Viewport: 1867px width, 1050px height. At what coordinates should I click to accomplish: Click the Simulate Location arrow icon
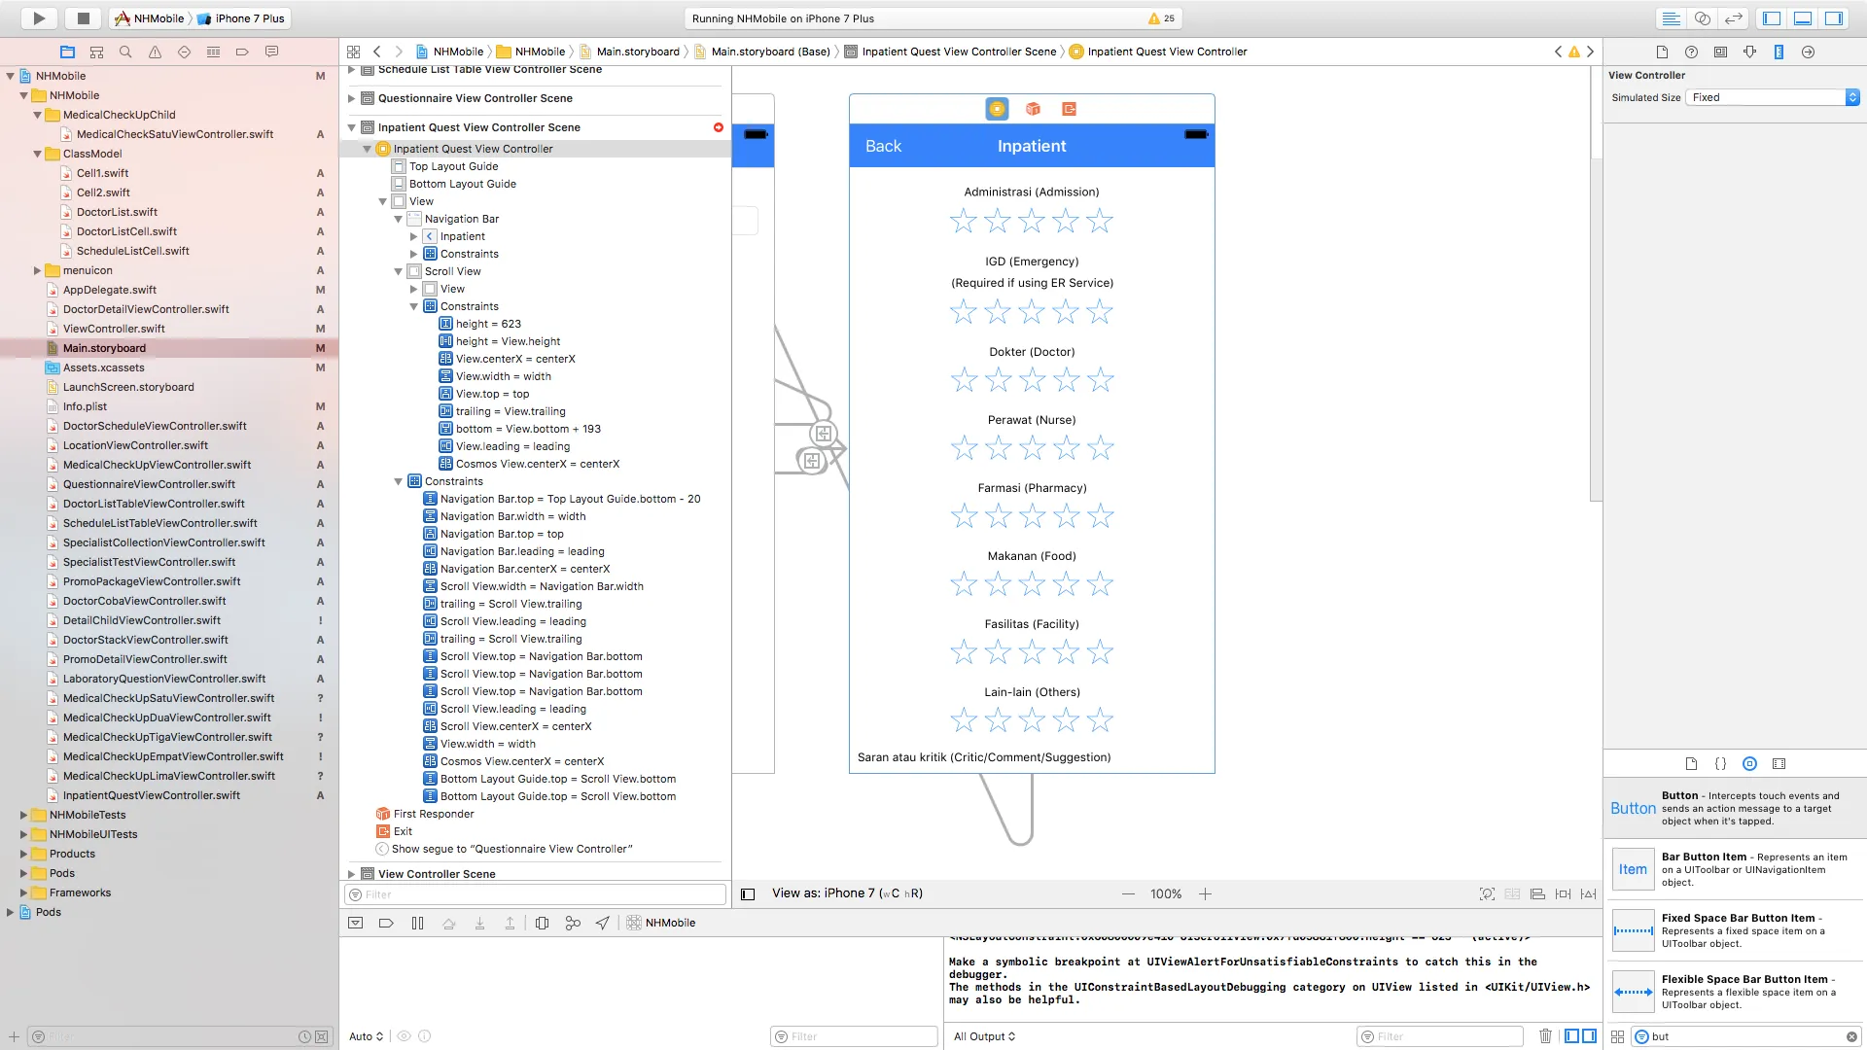point(603,923)
